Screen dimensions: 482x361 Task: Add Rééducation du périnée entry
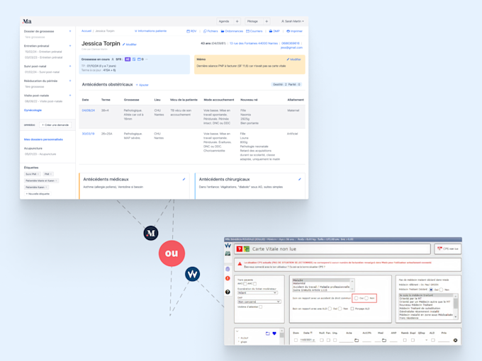(x=70, y=81)
